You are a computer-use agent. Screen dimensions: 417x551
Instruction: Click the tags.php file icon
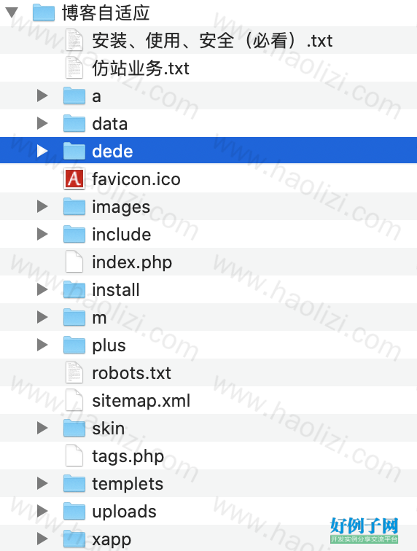tap(74, 456)
